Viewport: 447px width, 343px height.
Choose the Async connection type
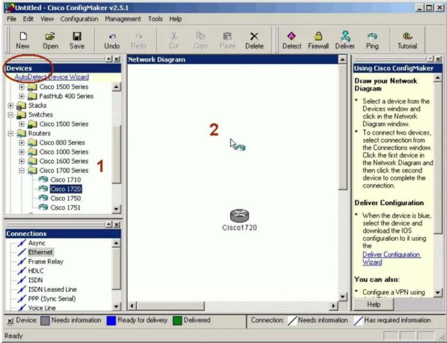(x=37, y=243)
